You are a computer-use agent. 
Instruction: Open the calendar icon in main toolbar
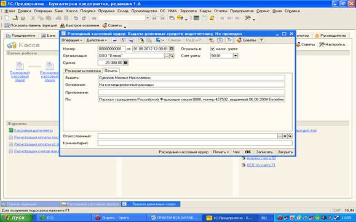pos(204,18)
